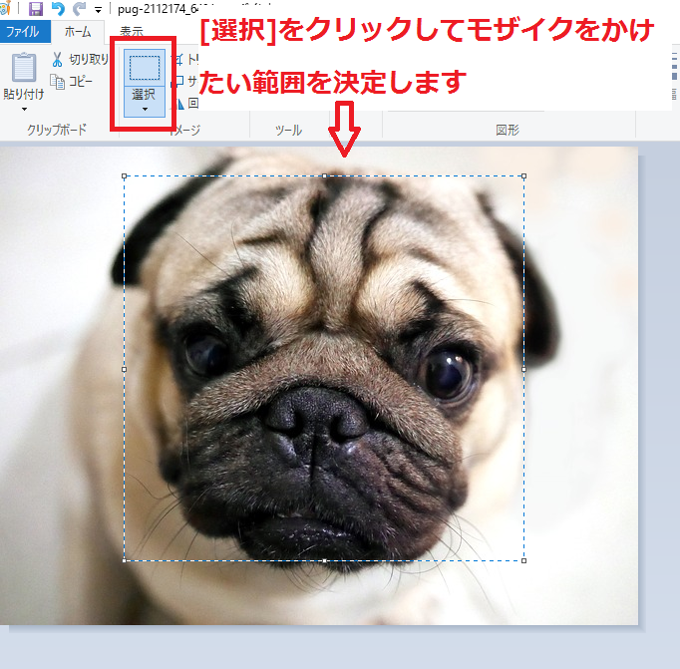Click the bottom-middle selection handle
Screen dimensions: 680x669
(324, 560)
